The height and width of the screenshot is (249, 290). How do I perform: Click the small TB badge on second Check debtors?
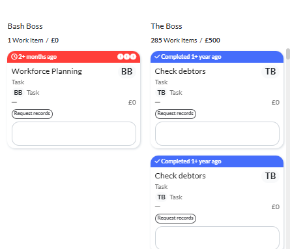[x=162, y=197]
